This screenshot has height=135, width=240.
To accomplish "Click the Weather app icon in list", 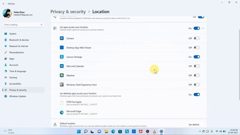I will coord(61,75).
